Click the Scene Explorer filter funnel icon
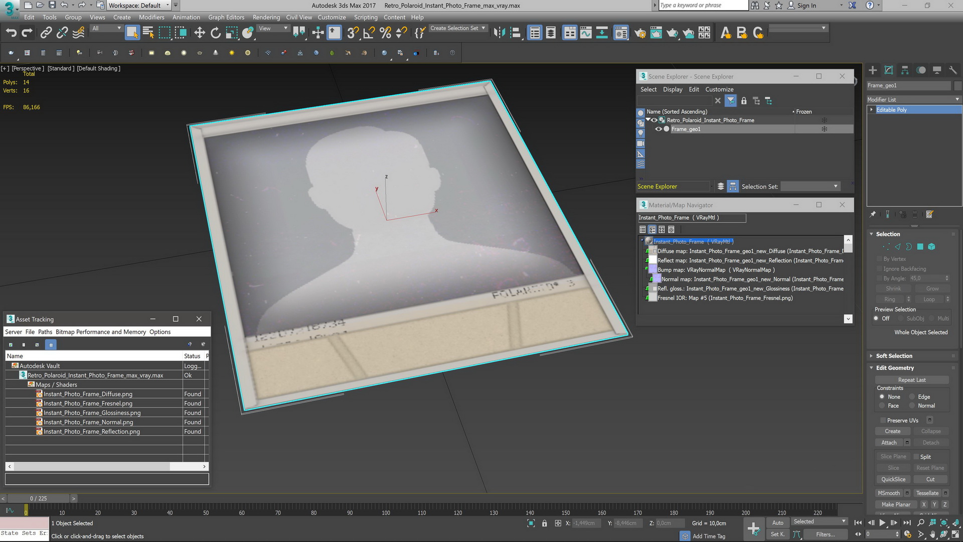This screenshot has width=963, height=542. 731,101
